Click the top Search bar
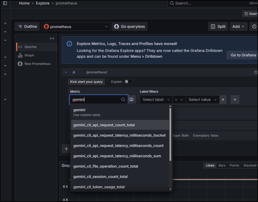 (x=213, y=3)
